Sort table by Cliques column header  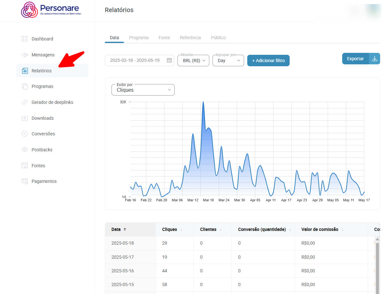coord(170,229)
